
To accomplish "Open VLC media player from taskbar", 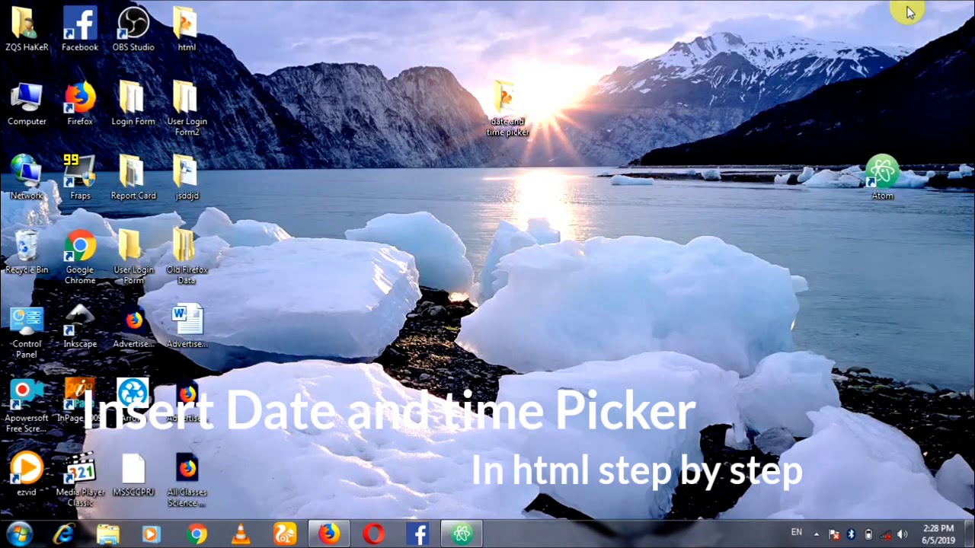I will click(241, 534).
